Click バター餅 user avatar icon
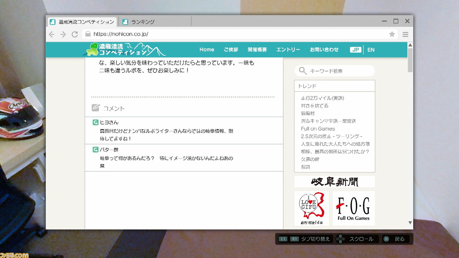Image resolution: width=459 pixels, height=258 pixels. (95, 149)
